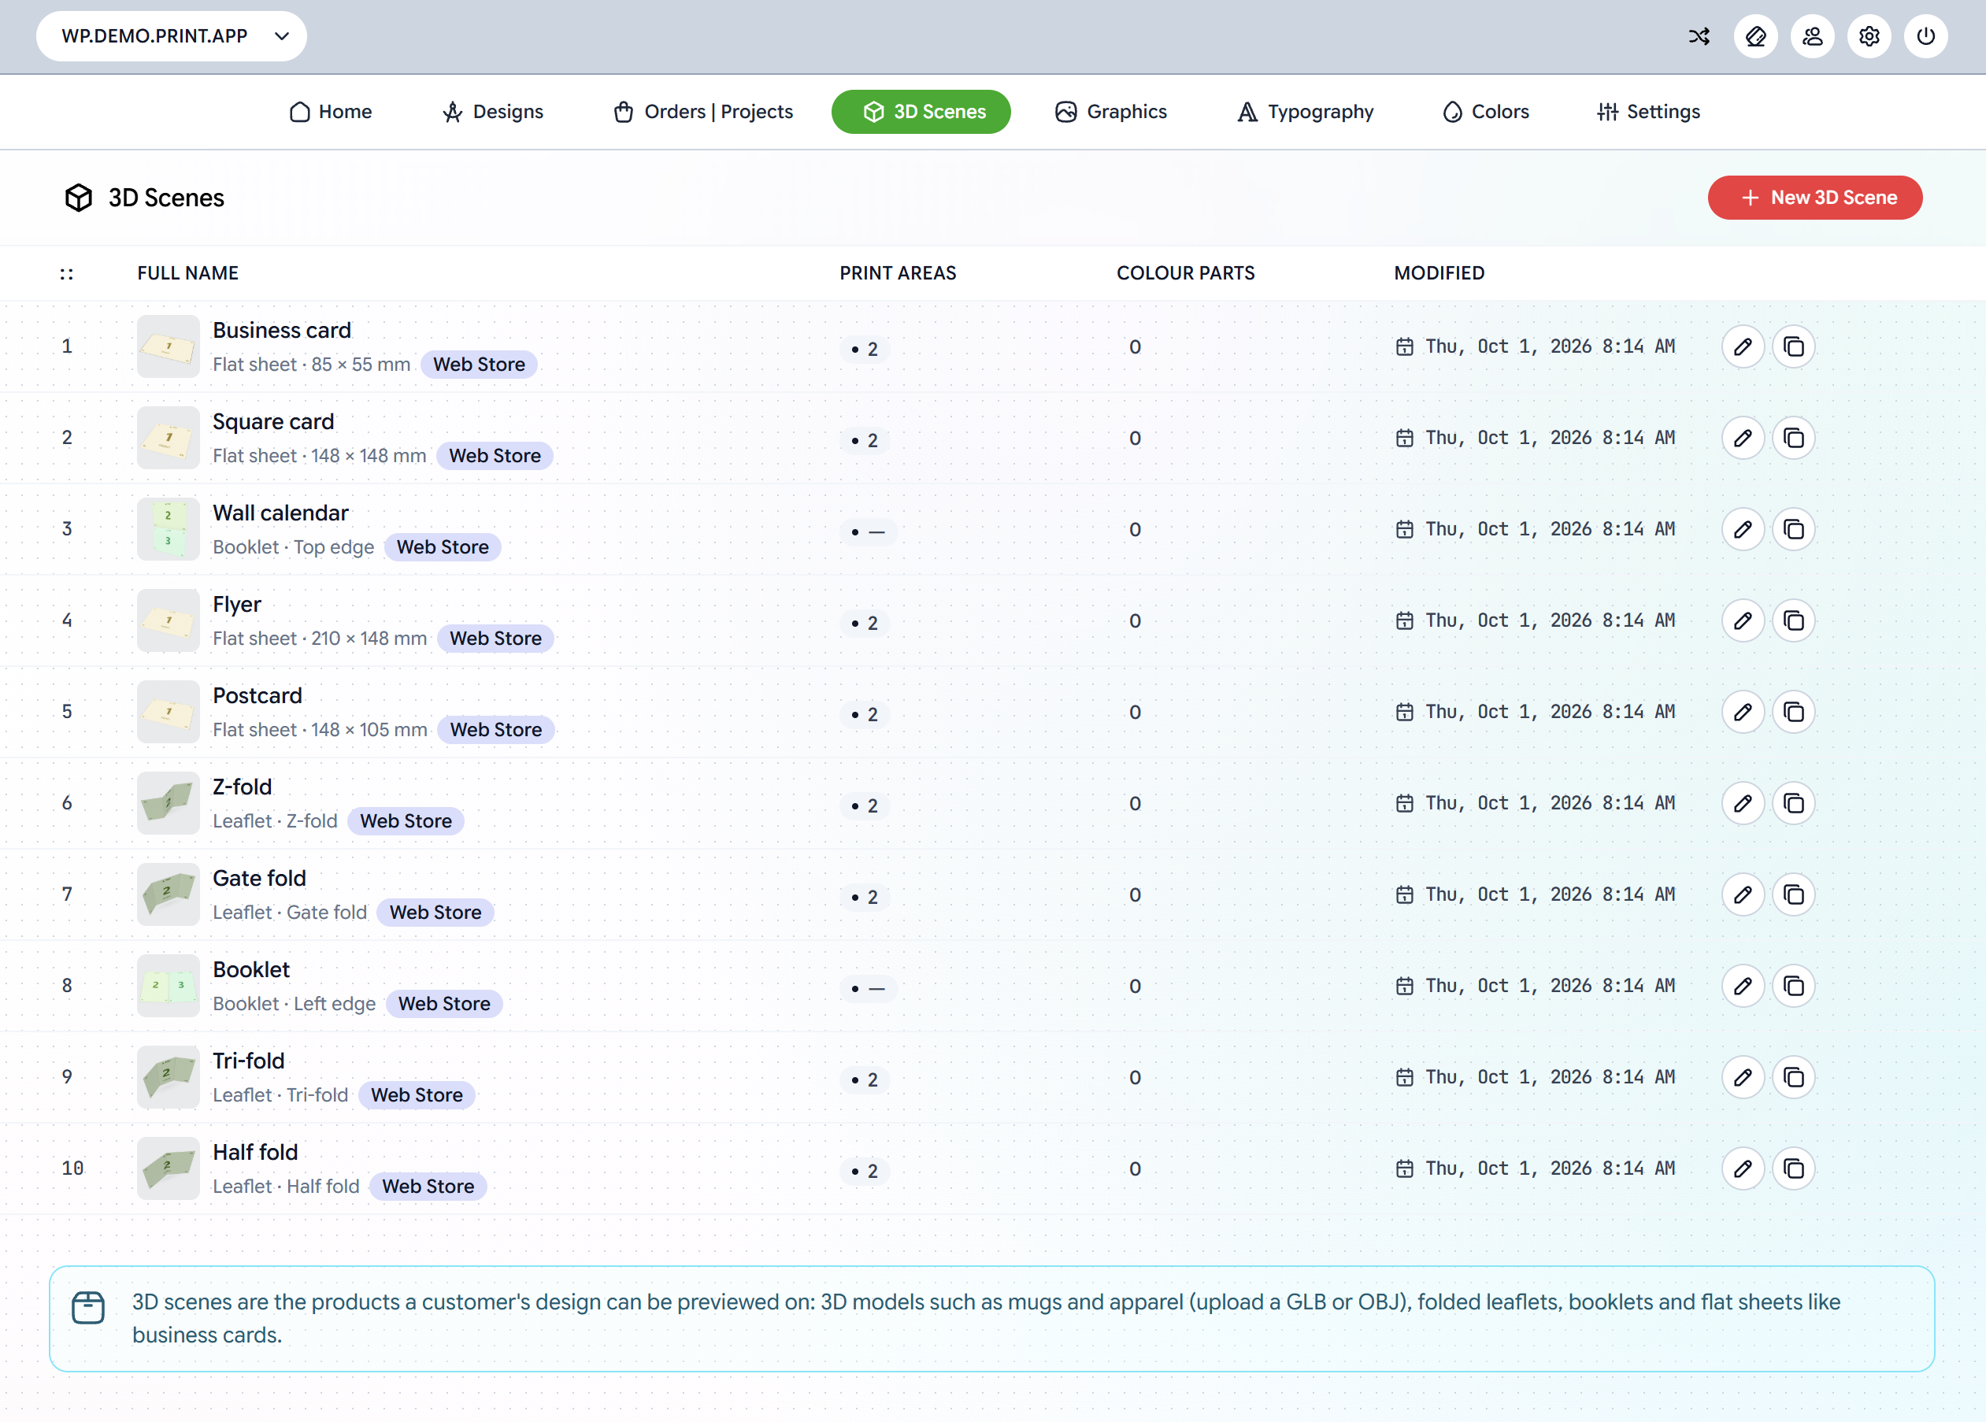
Task: Click the Postcard scene name
Action: pyautogui.click(x=258, y=696)
